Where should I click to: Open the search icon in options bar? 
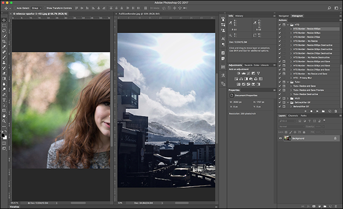329,8
